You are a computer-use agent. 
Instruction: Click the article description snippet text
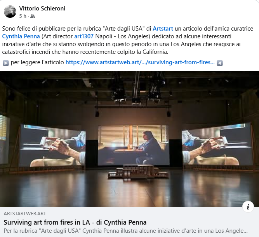(x=125, y=231)
